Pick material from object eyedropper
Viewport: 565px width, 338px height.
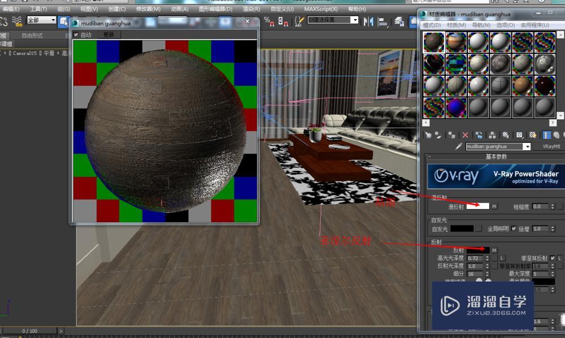tap(458, 146)
